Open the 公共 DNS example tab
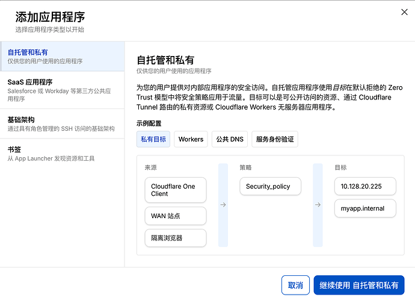This screenshot has width=415, height=300. click(230, 139)
